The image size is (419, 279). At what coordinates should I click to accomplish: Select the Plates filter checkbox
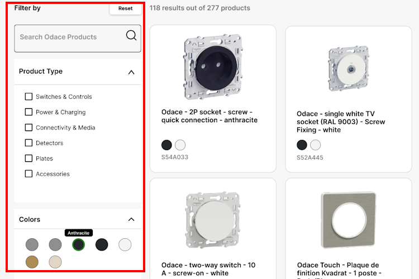(29, 158)
